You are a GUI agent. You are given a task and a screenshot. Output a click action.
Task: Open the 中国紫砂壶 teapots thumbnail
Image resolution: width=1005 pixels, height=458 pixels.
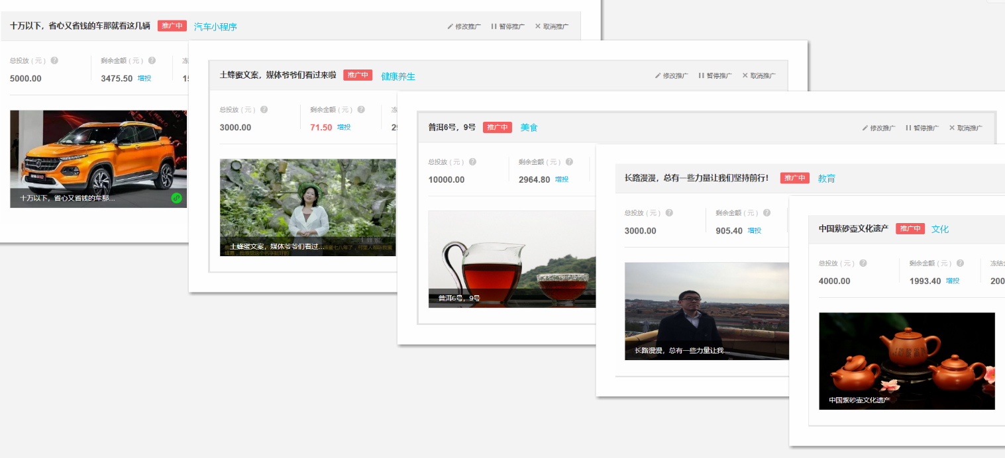coord(907,361)
